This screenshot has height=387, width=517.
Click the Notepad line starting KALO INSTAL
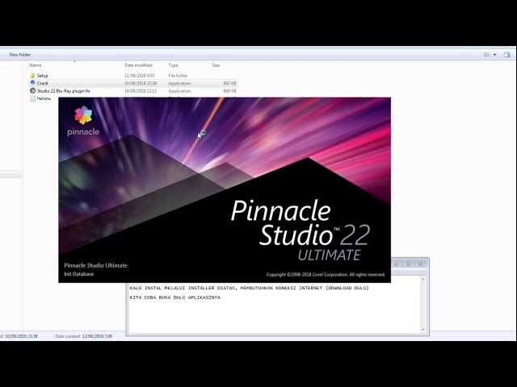pyautogui.click(x=249, y=288)
